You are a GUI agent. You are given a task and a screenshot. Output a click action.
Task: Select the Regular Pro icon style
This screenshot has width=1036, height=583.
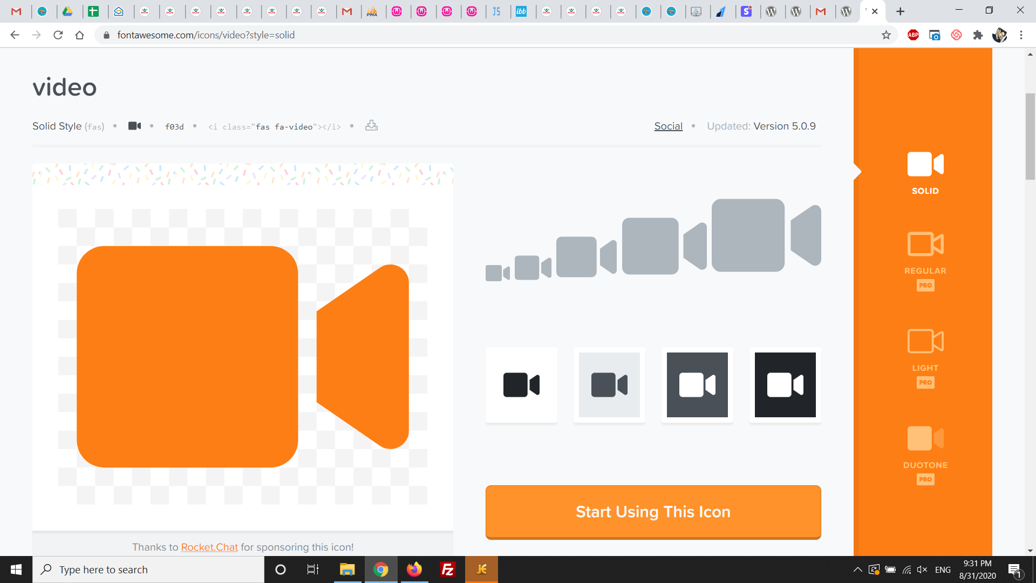tap(925, 261)
